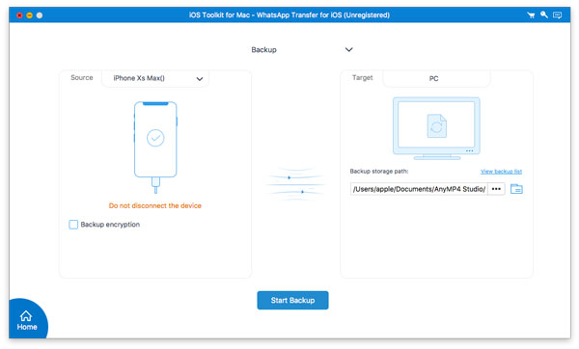
Task: Click the iPhone device illustration
Action: coord(155,147)
